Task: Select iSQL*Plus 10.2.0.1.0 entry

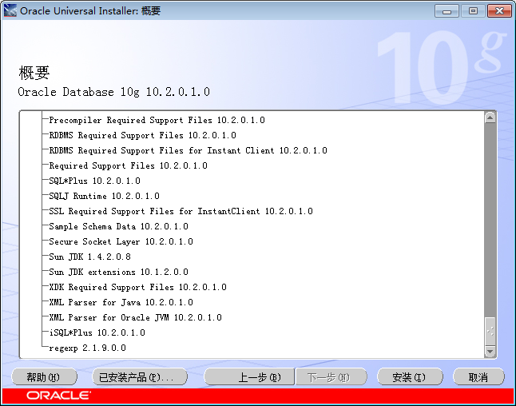Action: pos(97,332)
